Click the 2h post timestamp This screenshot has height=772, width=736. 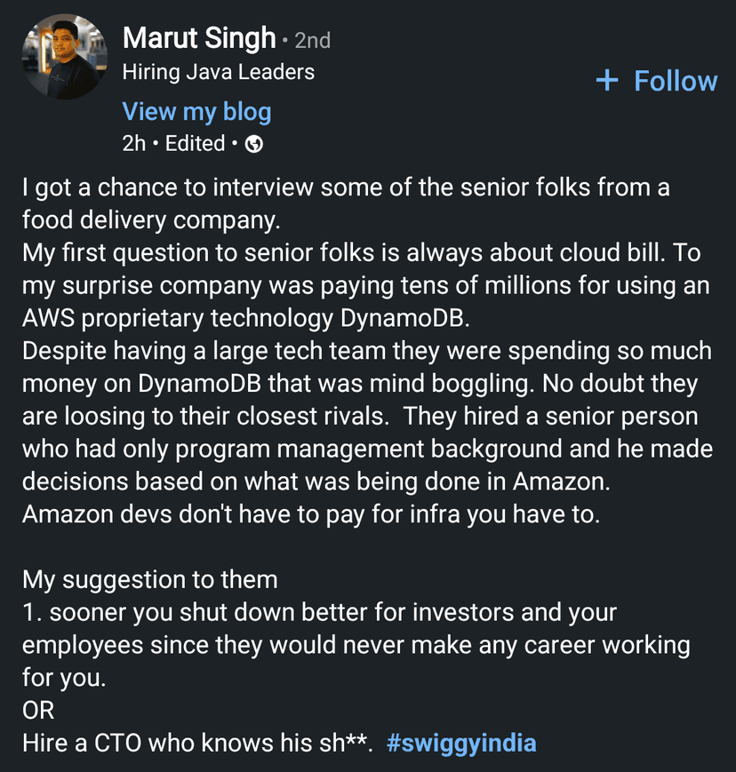[x=133, y=144]
